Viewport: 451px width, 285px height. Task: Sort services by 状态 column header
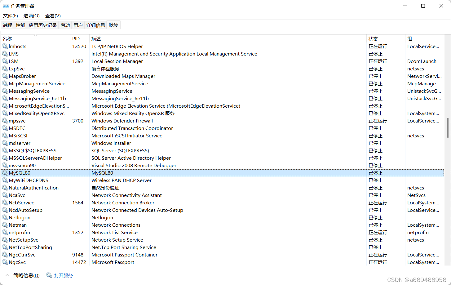click(x=386, y=39)
